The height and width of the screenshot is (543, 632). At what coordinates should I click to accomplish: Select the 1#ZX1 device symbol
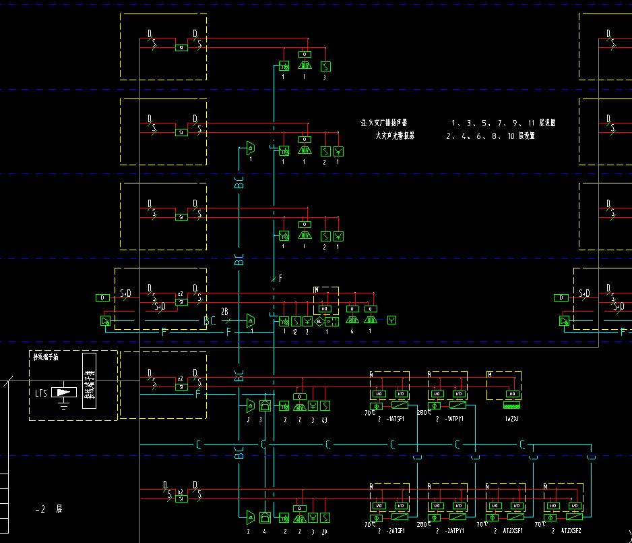(511, 405)
